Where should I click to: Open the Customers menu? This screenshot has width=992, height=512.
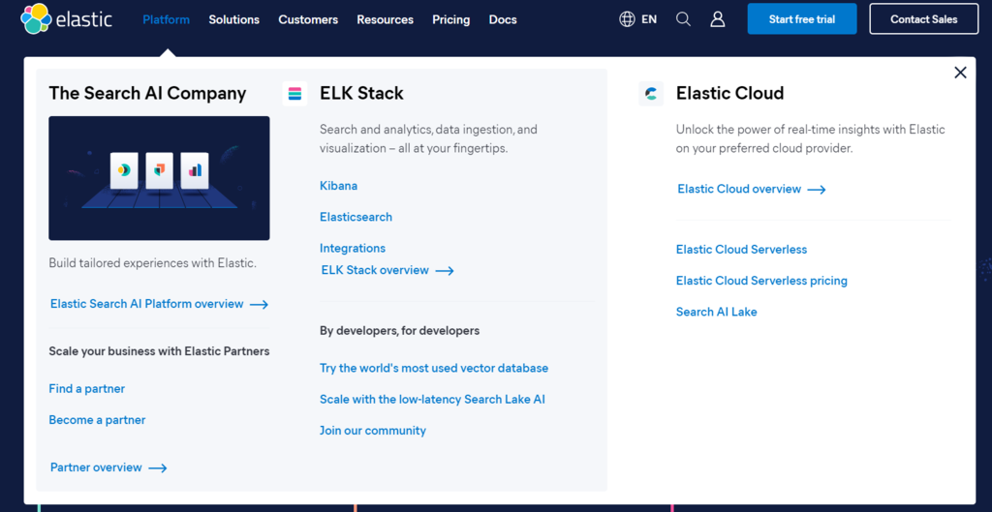tap(308, 19)
